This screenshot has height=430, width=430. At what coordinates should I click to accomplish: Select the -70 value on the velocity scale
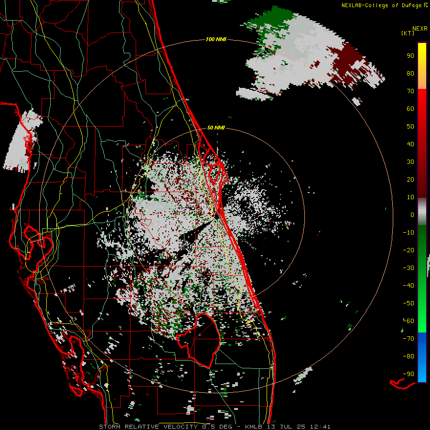pyautogui.click(x=408, y=339)
